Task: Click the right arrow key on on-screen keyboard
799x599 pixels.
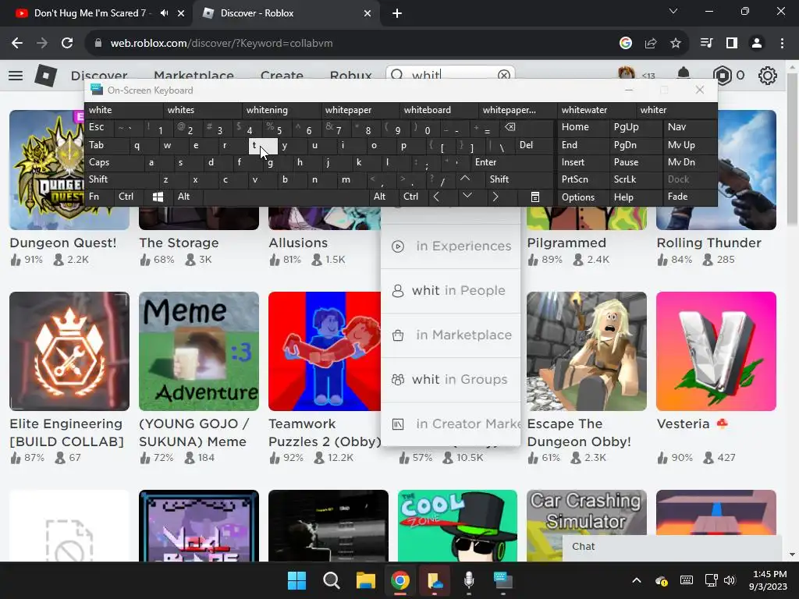Action: [495, 197]
